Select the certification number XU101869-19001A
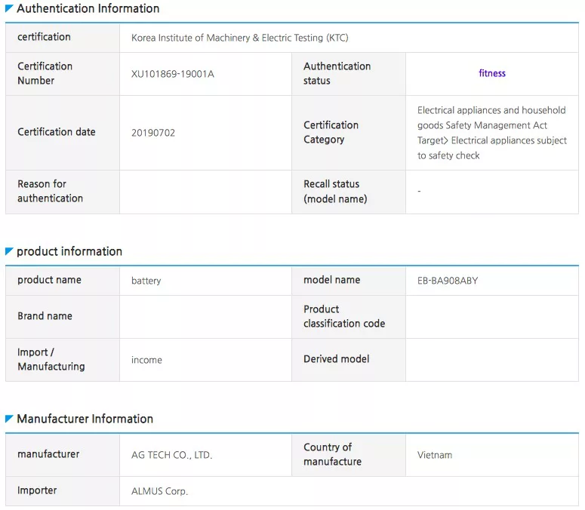585x510 pixels. [173, 74]
